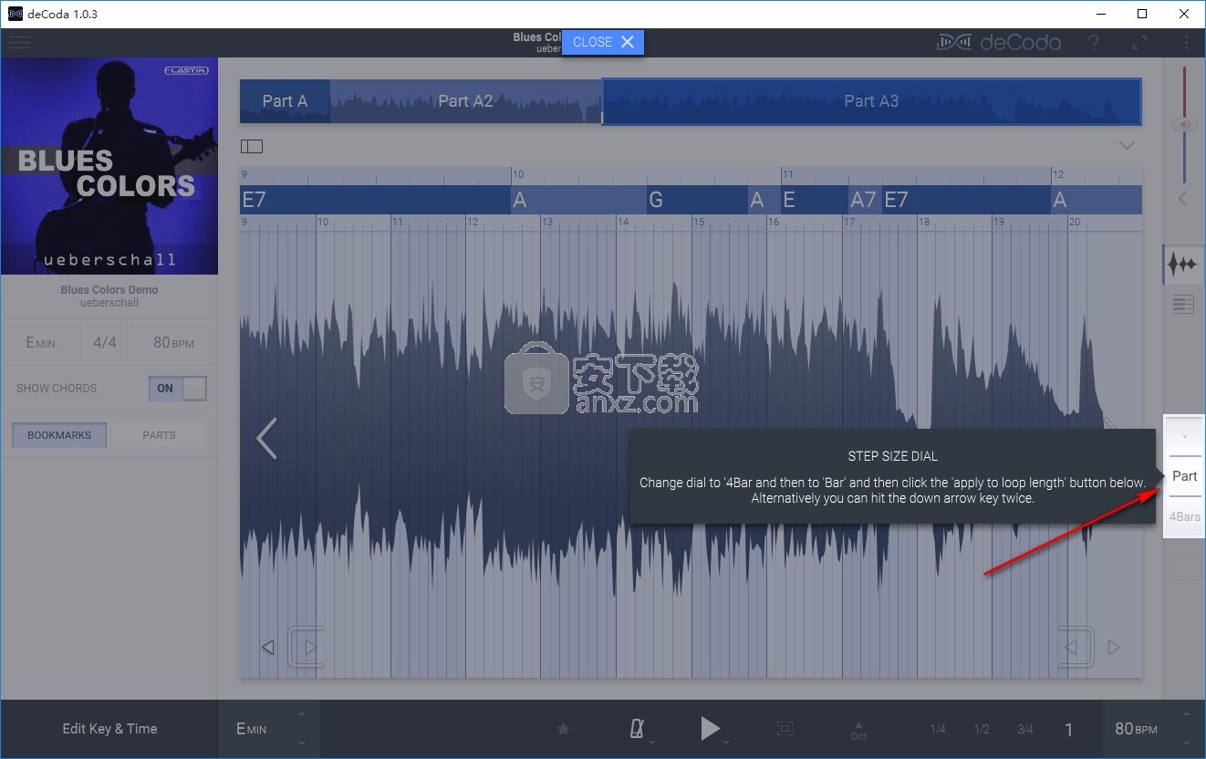This screenshot has height=759, width=1206.
Task: Set playback speed to 1/4
Action: coord(938,729)
